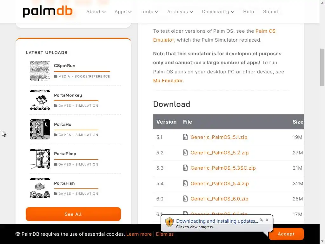Open the CSpotRun title link
The height and width of the screenshot is (244, 325).
point(64,65)
